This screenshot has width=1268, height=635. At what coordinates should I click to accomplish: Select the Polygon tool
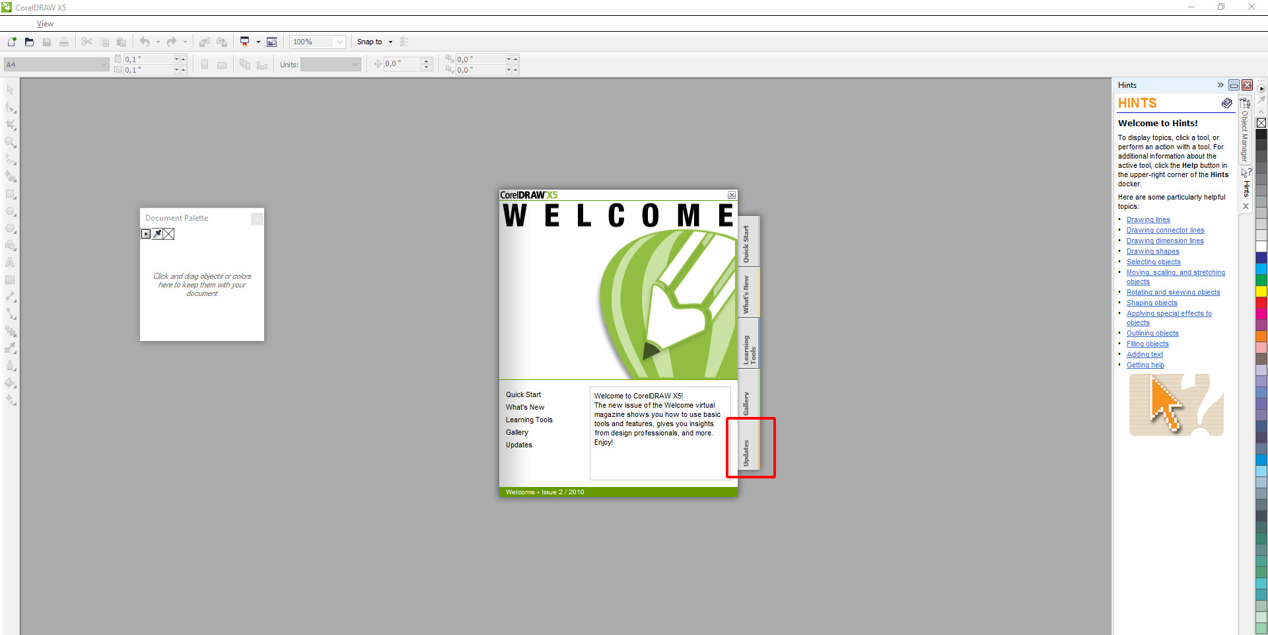tap(11, 229)
